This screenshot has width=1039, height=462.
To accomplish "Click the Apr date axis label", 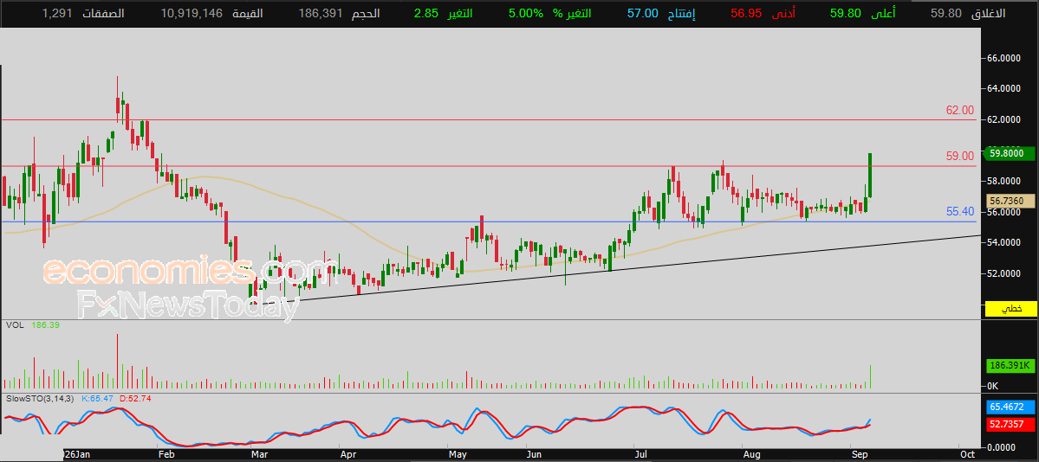I will click(347, 455).
